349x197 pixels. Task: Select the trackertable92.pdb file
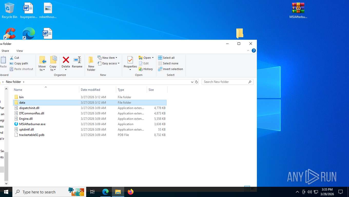[90, 135]
